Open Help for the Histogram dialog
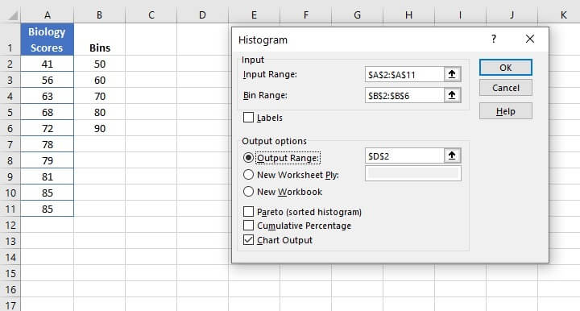 pos(506,111)
